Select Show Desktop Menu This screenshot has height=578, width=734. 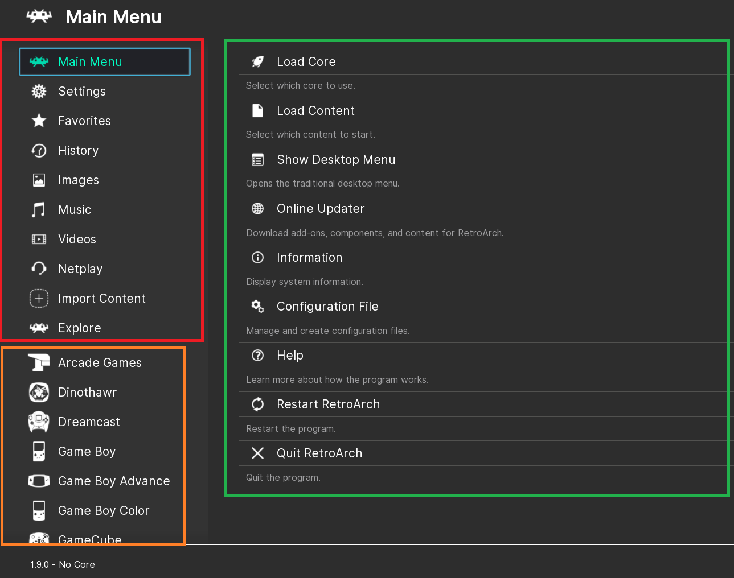click(x=485, y=160)
